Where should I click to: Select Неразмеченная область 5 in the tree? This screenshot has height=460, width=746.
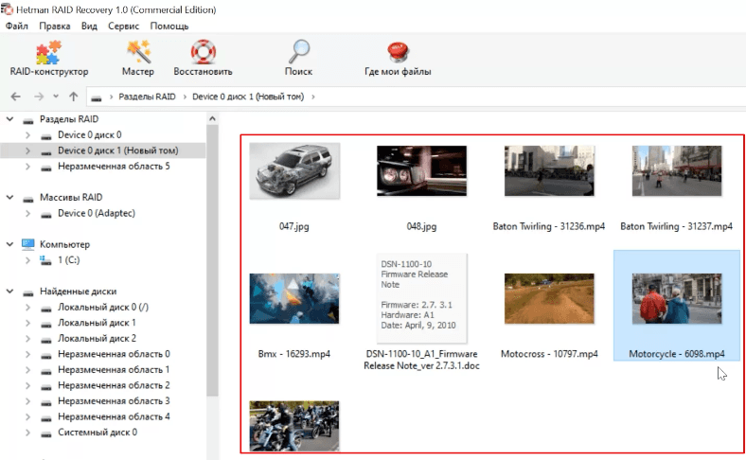114,167
